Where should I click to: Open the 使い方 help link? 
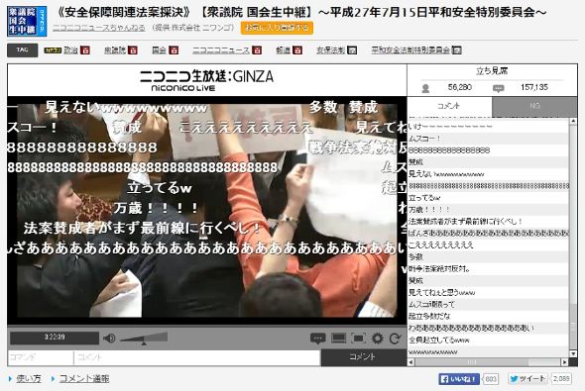click(x=29, y=379)
